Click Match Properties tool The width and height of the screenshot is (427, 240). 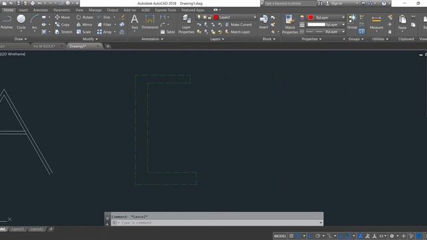[290, 24]
